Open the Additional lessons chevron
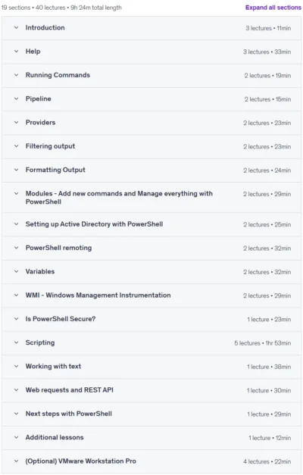 pyautogui.click(x=17, y=437)
